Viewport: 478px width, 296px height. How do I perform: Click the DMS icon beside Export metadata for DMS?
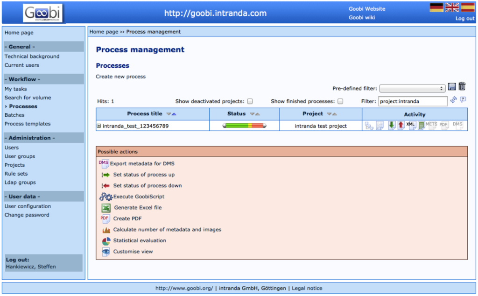pos(104,163)
